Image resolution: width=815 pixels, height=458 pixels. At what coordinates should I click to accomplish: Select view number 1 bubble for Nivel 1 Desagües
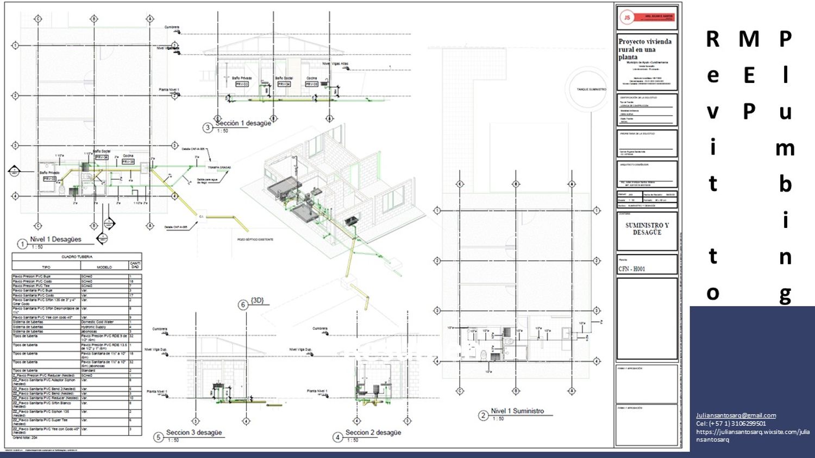pyautogui.click(x=22, y=244)
